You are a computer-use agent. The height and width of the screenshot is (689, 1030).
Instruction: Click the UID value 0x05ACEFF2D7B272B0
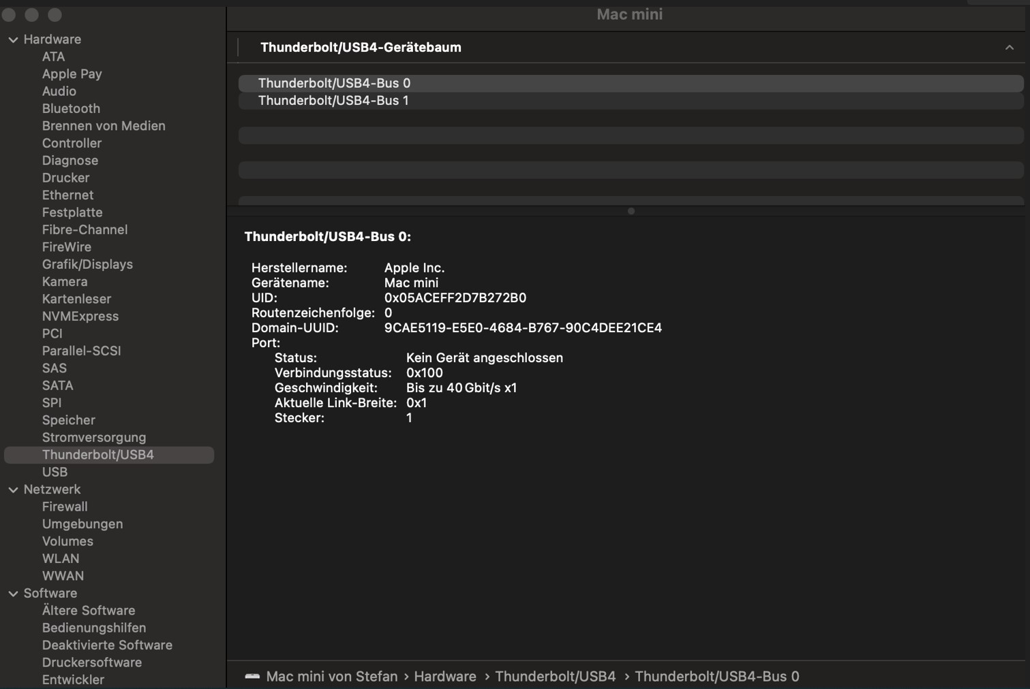click(455, 298)
